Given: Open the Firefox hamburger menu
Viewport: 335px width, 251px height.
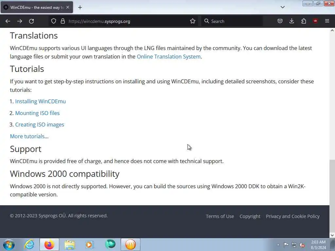Looking at the screenshot, I should pyautogui.click(x=327, y=21).
